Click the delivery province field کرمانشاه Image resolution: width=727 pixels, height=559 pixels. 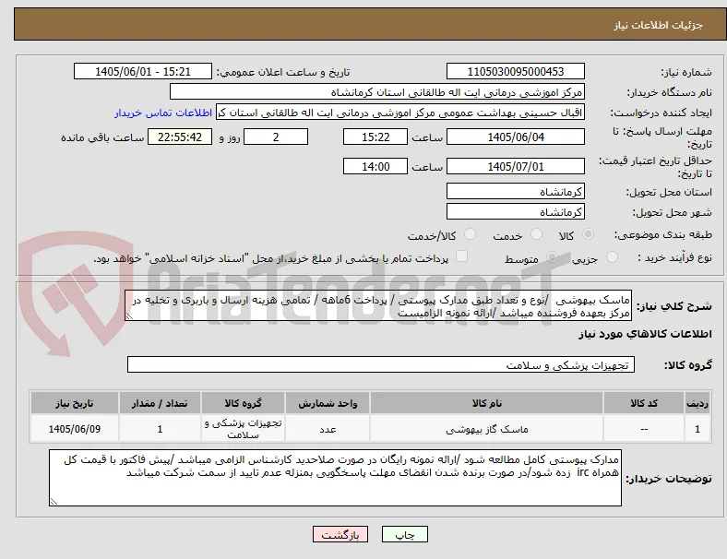click(x=515, y=192)
